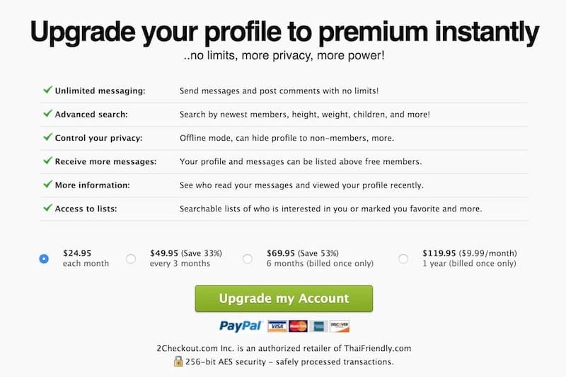
Task: Click the Access to lists checkmark
Action: coord(47,209)
